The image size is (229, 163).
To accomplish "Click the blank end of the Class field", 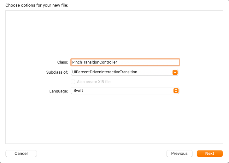I will pos(148,62).
